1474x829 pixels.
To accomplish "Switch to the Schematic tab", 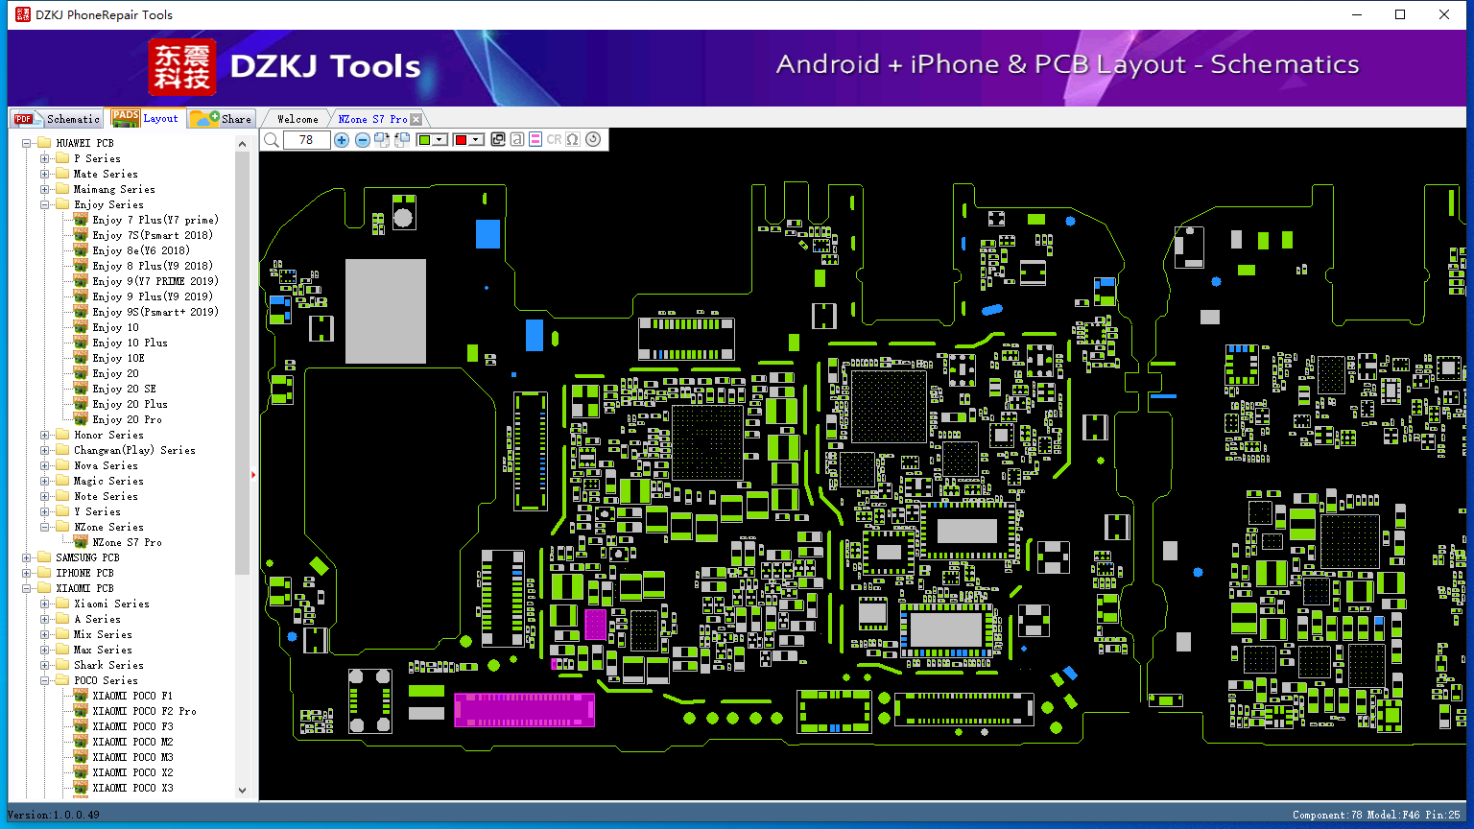I will point(56,119).
